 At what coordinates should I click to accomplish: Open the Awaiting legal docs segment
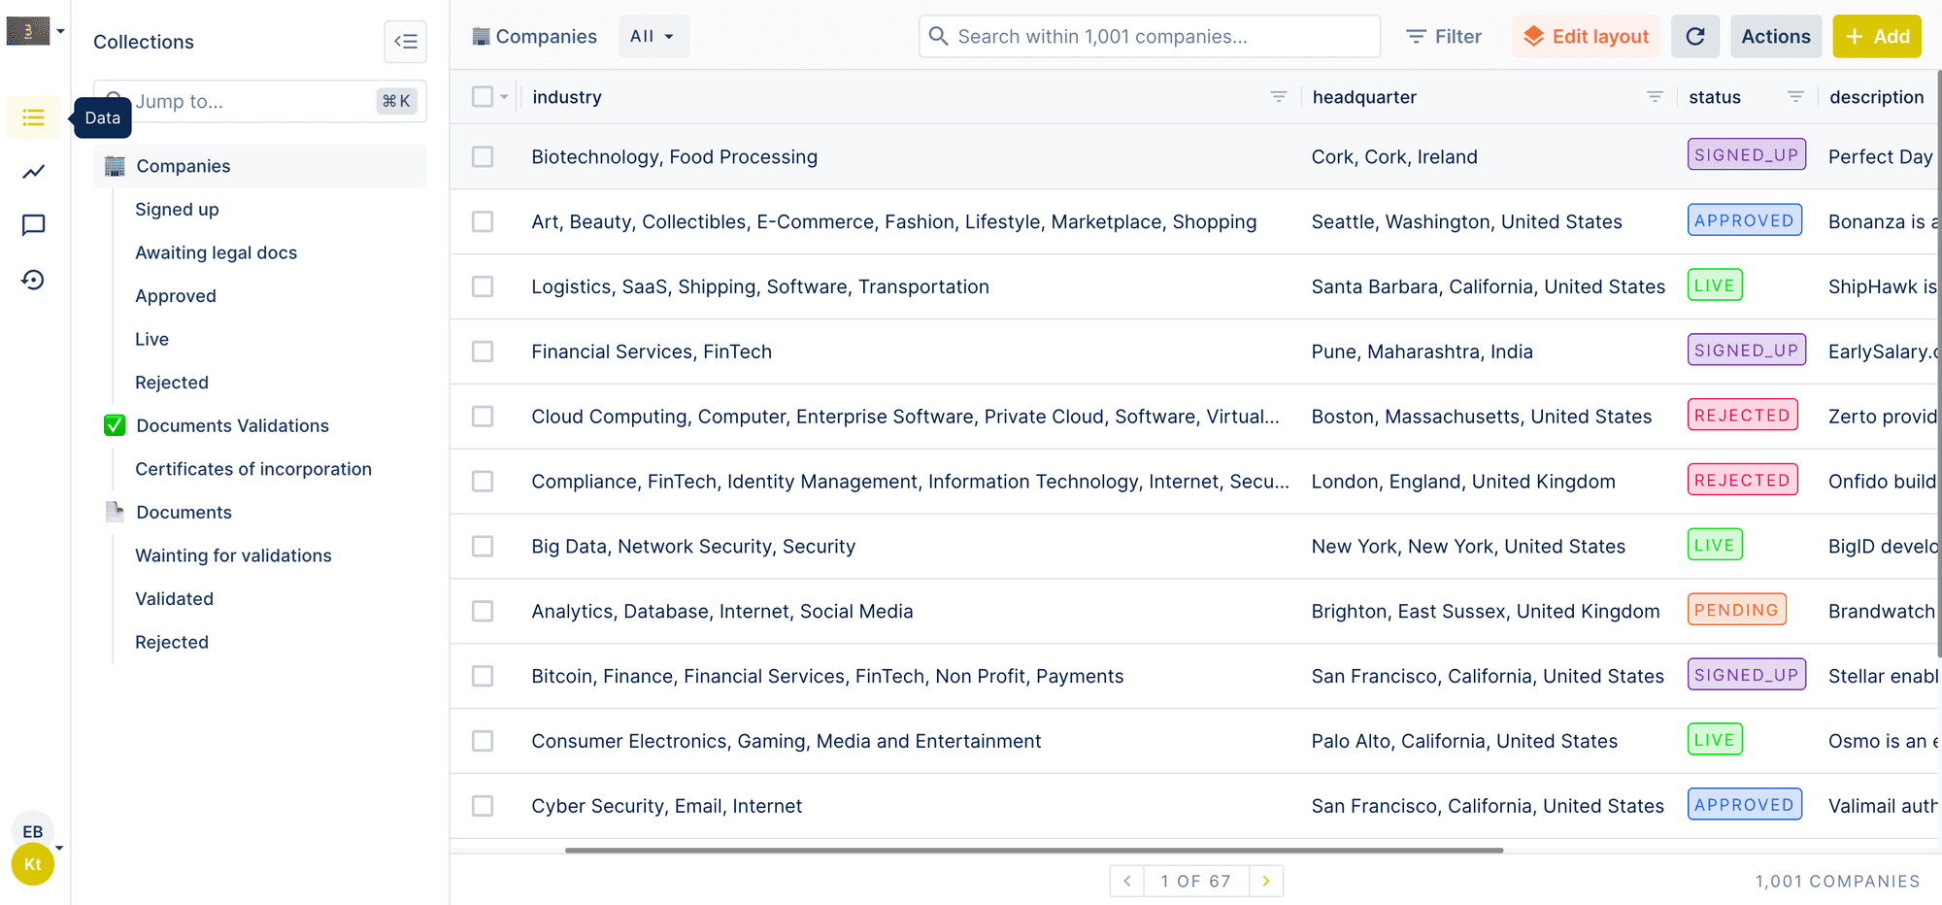(216, 252)
